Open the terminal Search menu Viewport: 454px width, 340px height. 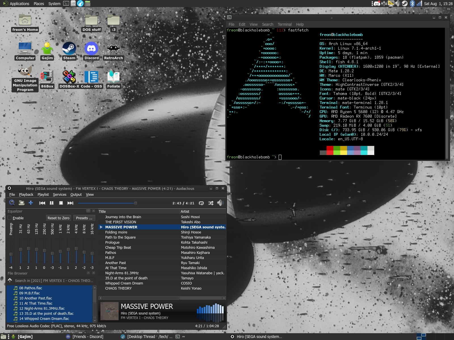(x=268, y=24)
